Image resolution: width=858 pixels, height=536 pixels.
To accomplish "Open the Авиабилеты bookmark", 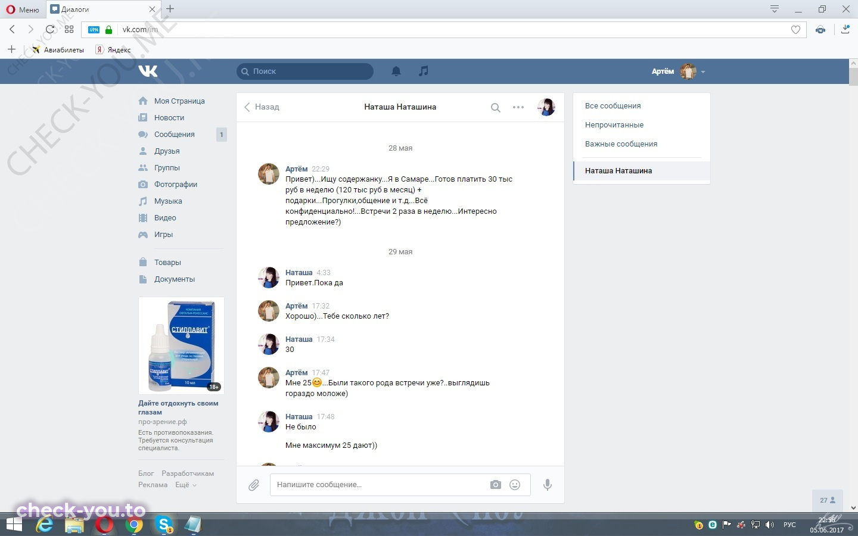I will [x=58, y=50].
